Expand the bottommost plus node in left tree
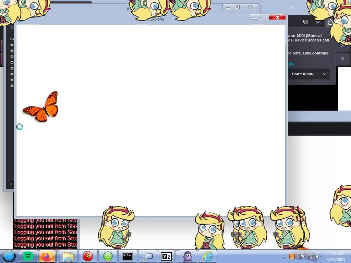351x263 pixels. click(x=12, y=86)
